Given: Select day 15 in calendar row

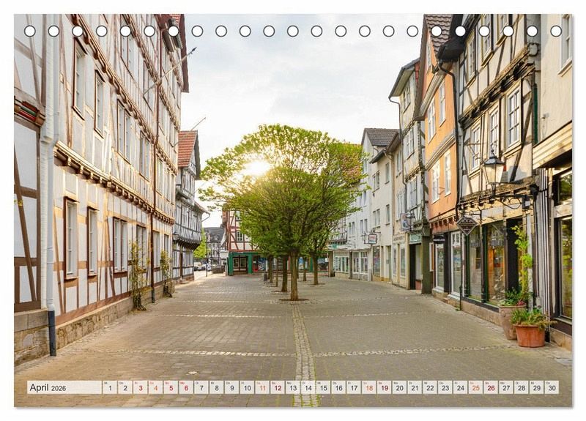Looking at the screenshot, I should pos(323,387).
